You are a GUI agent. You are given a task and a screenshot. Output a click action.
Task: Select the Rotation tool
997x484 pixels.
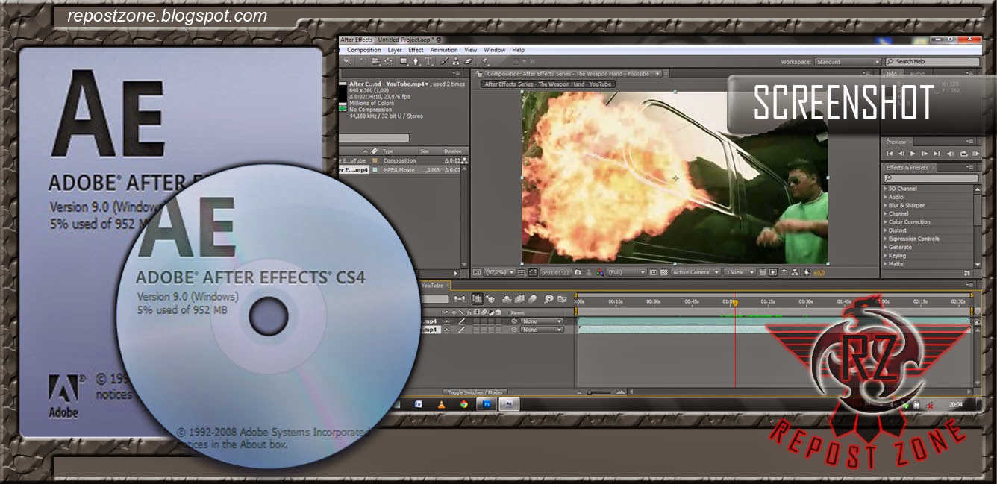click(x=362, y=61)
